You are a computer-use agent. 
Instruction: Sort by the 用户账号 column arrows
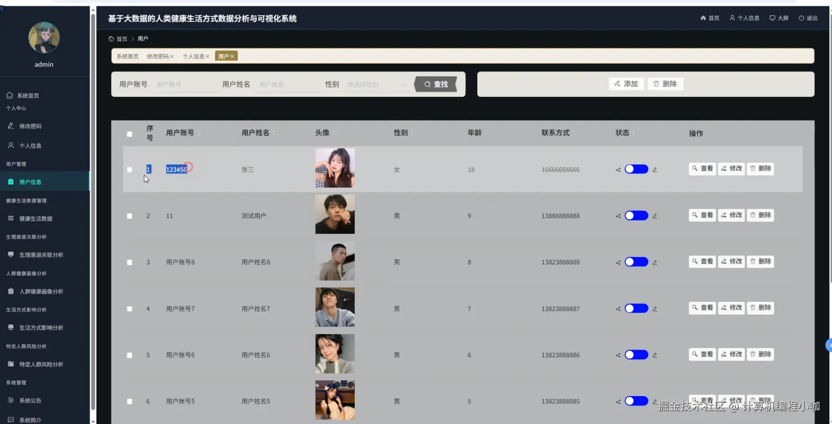(199, 133)
